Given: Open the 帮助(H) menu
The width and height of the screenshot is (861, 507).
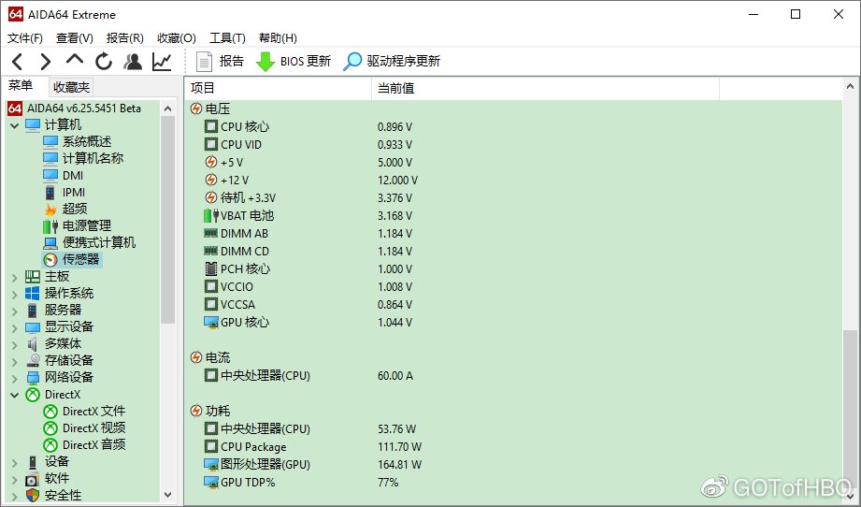Looking at the screenshot, I should point(278,38).
